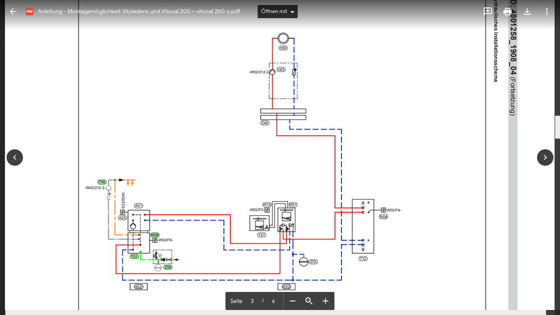This screenshot has width=560, height=315.
Task: Click the A23 label in diagram
Action: click(123, 217)
